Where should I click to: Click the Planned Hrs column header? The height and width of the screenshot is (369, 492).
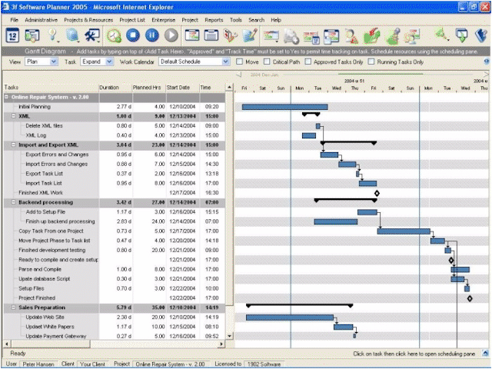(x=148, y=88)
